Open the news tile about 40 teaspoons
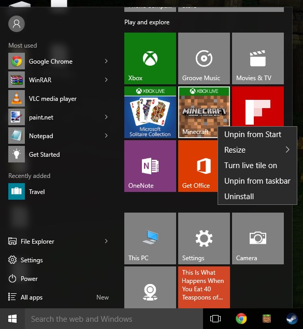 coord(204,287)
